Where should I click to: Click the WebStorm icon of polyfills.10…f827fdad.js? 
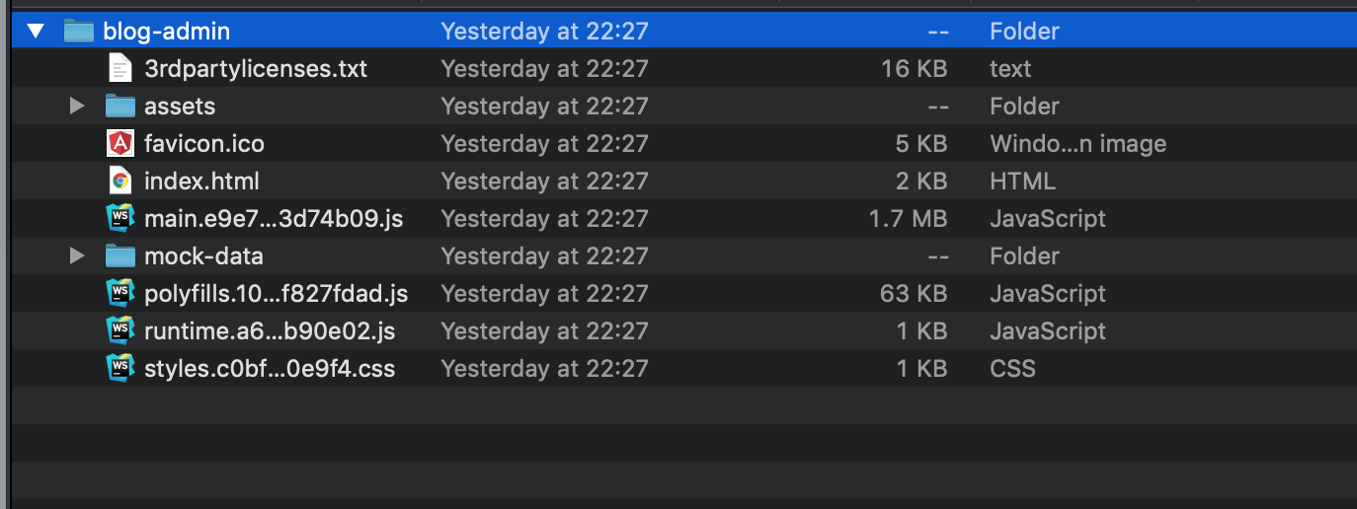120,293
